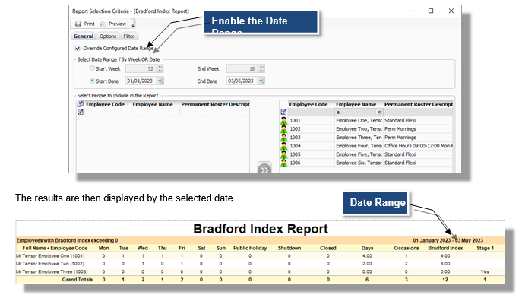The width and height of the screenshot is (522, 298).
Task: Click the Start Week number field
Action: pyautogui.click(x=141, y=68)
